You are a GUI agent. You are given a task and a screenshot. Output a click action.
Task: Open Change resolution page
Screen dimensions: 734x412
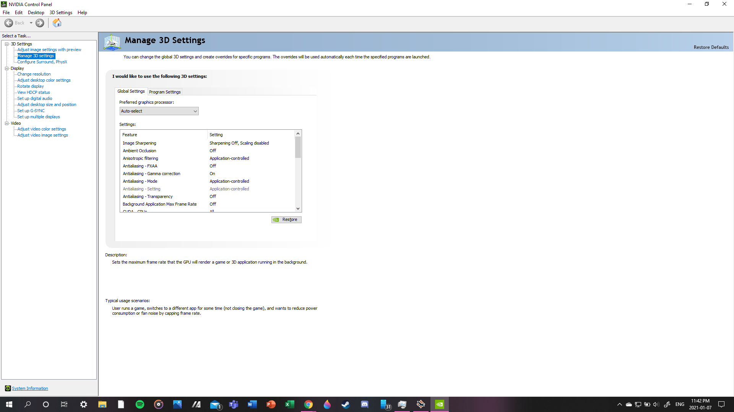click(34, 74)
